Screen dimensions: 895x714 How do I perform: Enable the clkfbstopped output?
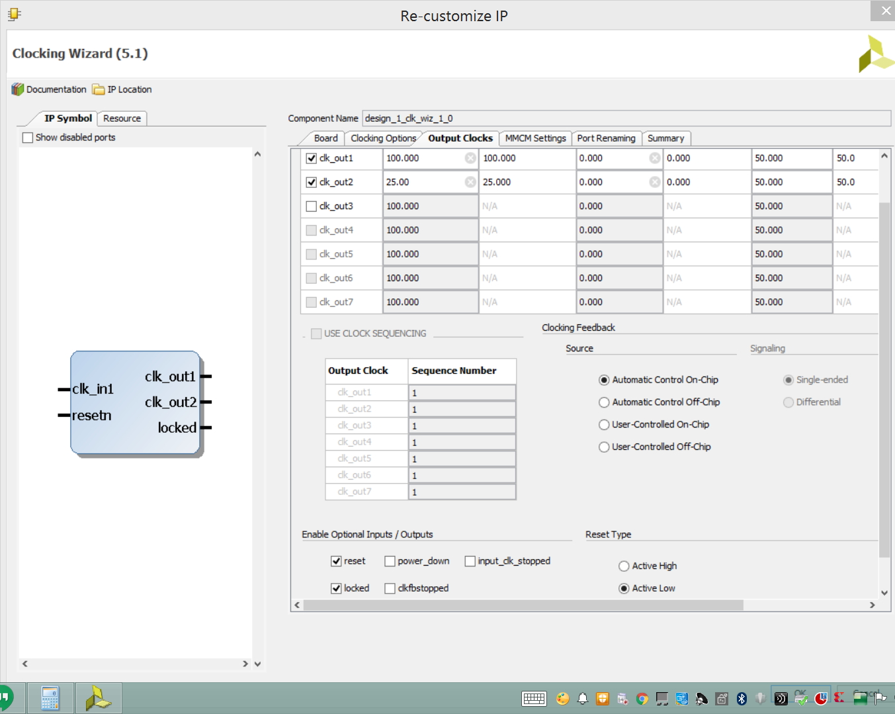(x=390, y=588)
